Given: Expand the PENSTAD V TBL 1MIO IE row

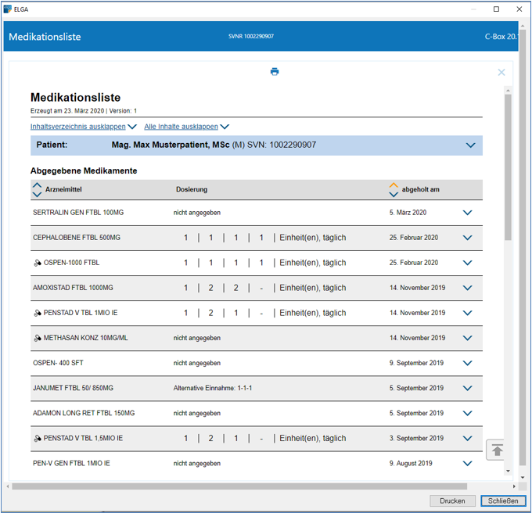Looking at the screenshot, I should coord(468,313).
